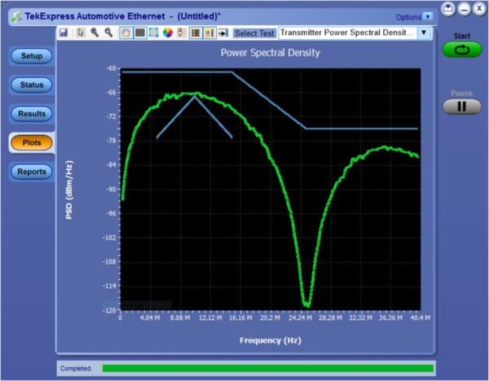This screenshot has height=381, width=489.
Task: Open the Transmitter Power Spectral Density combo box
Action: click(348, 33)
